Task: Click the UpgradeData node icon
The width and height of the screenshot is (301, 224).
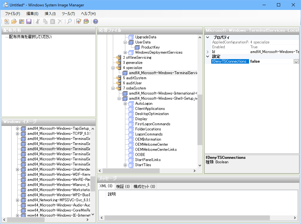Action: [131, 37]
